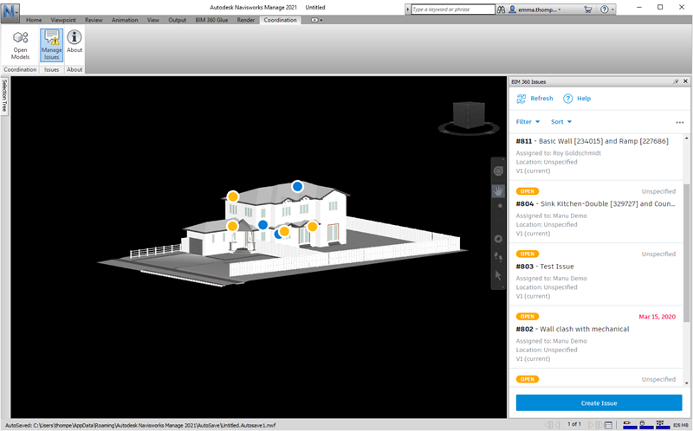Image resolution: width=693 pixels, height=431 pixels.
Task: Switch to the Animation tab
Action: click(125, 20)
